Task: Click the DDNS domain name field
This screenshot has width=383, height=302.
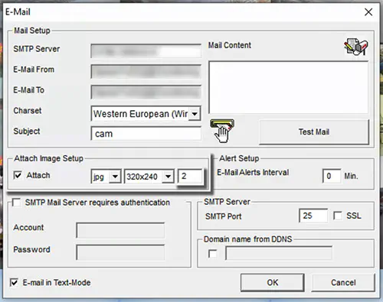Action: pyautogui.click(x=279, y=253)
